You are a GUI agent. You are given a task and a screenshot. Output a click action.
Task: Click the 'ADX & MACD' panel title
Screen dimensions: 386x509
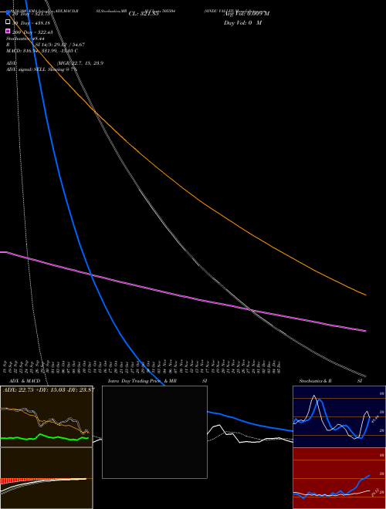pyautogui.click(x=25, y=381)
